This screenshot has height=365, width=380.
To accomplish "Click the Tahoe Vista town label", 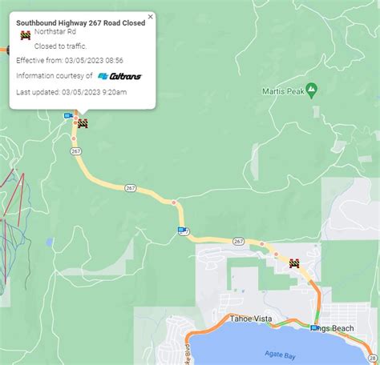I will click(x=251, y=319).
